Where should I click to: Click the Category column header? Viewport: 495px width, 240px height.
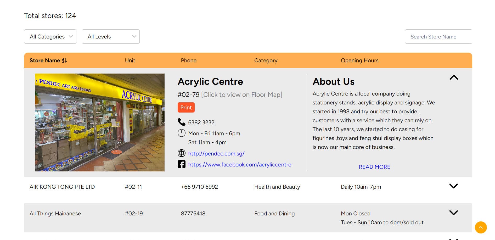266,60
